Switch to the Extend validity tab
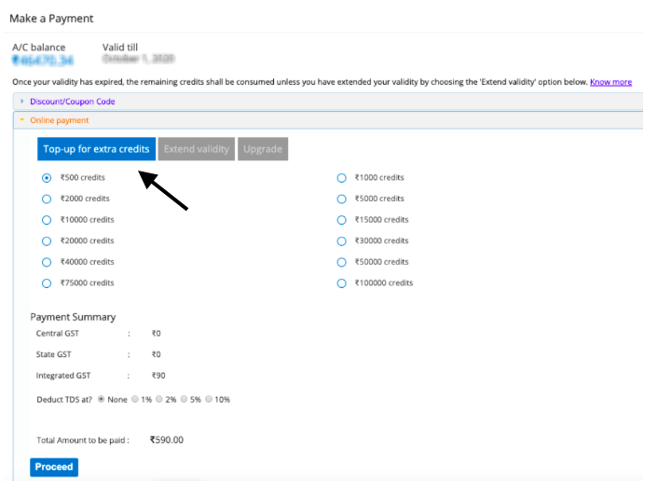The height and width of the screenshot is (481, 658). [197, 149]
